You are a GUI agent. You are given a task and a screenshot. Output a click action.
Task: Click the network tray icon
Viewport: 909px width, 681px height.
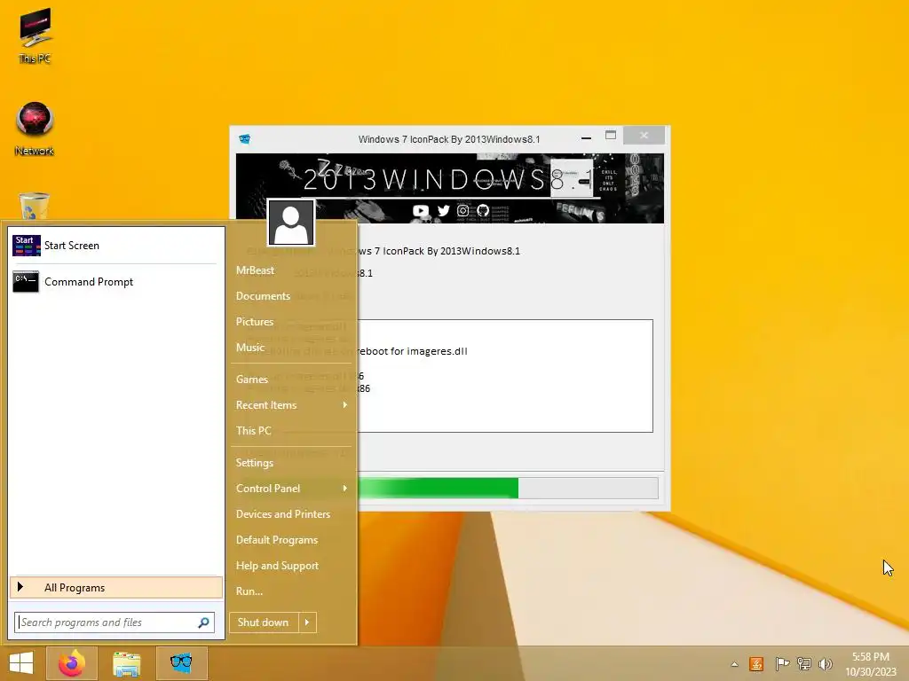(804, 663)
